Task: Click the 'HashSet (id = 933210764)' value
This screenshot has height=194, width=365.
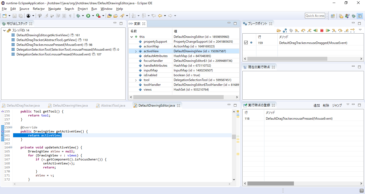Action: point(191,90)
